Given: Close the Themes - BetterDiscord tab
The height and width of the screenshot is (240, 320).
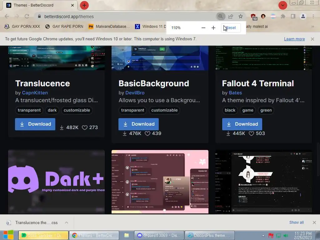Looking at the screenshot, I should coord(72,5).
